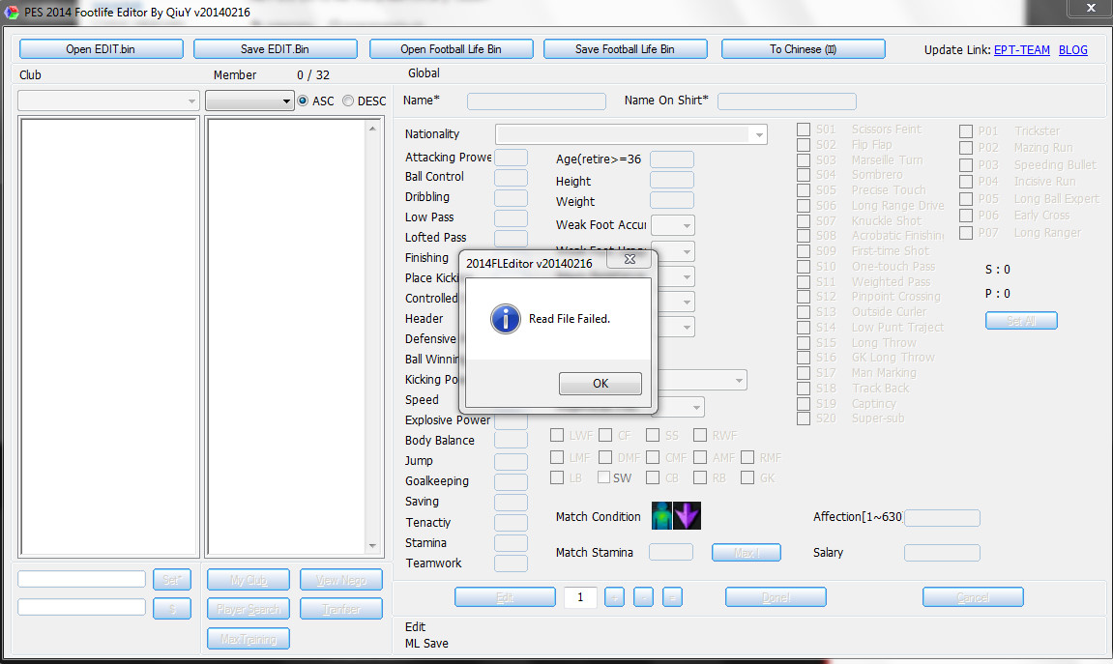Click the equals button next to counter
This screenshot has height=664, width=1113.
672,597
